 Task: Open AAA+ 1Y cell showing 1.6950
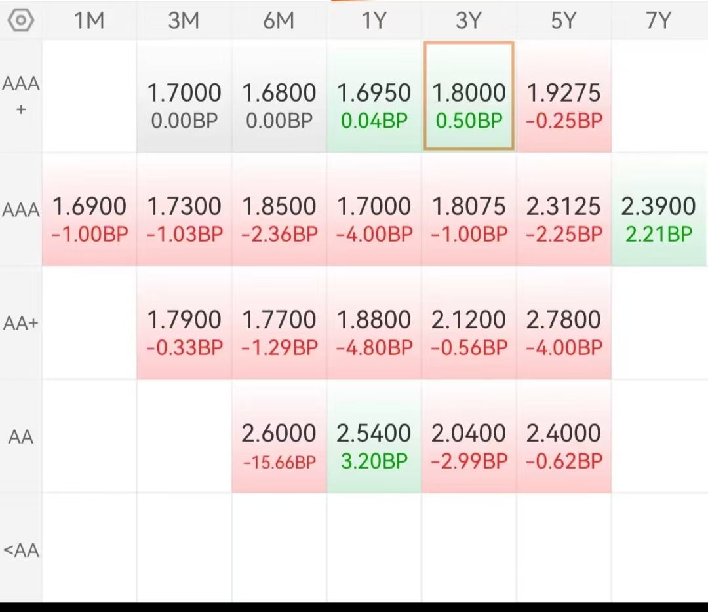click(x=374, y=96)
